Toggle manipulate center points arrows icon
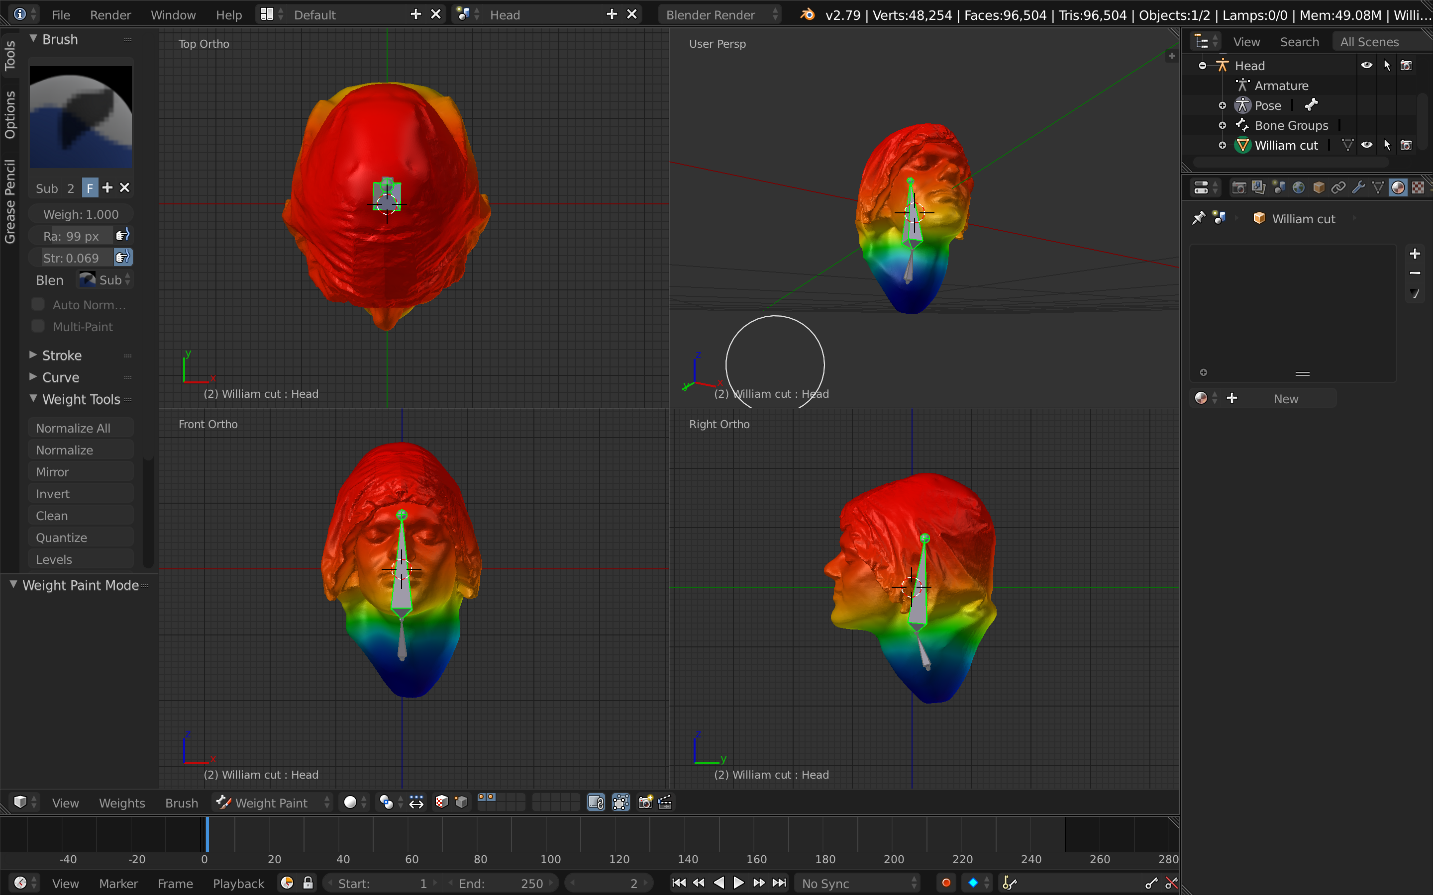Viewport: 1433px width, 895px height. pyautogui.click(x=416, y=802)
